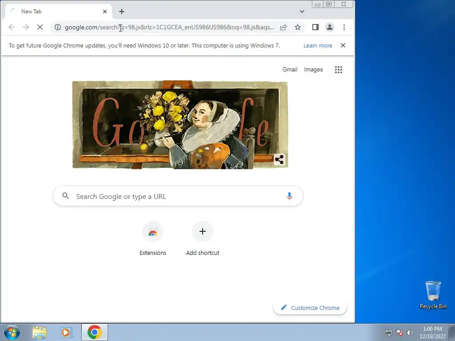This screenshot has width=455, height=341.
Task: Open the Google apps grid
Action: [x=339, y=70]
